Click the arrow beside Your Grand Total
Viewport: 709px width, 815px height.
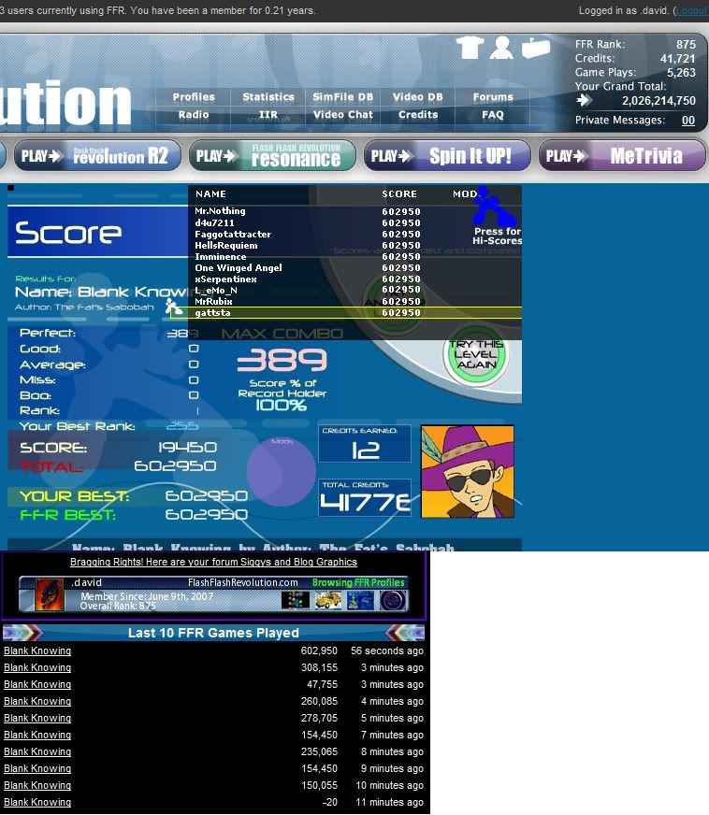[584, 101]
